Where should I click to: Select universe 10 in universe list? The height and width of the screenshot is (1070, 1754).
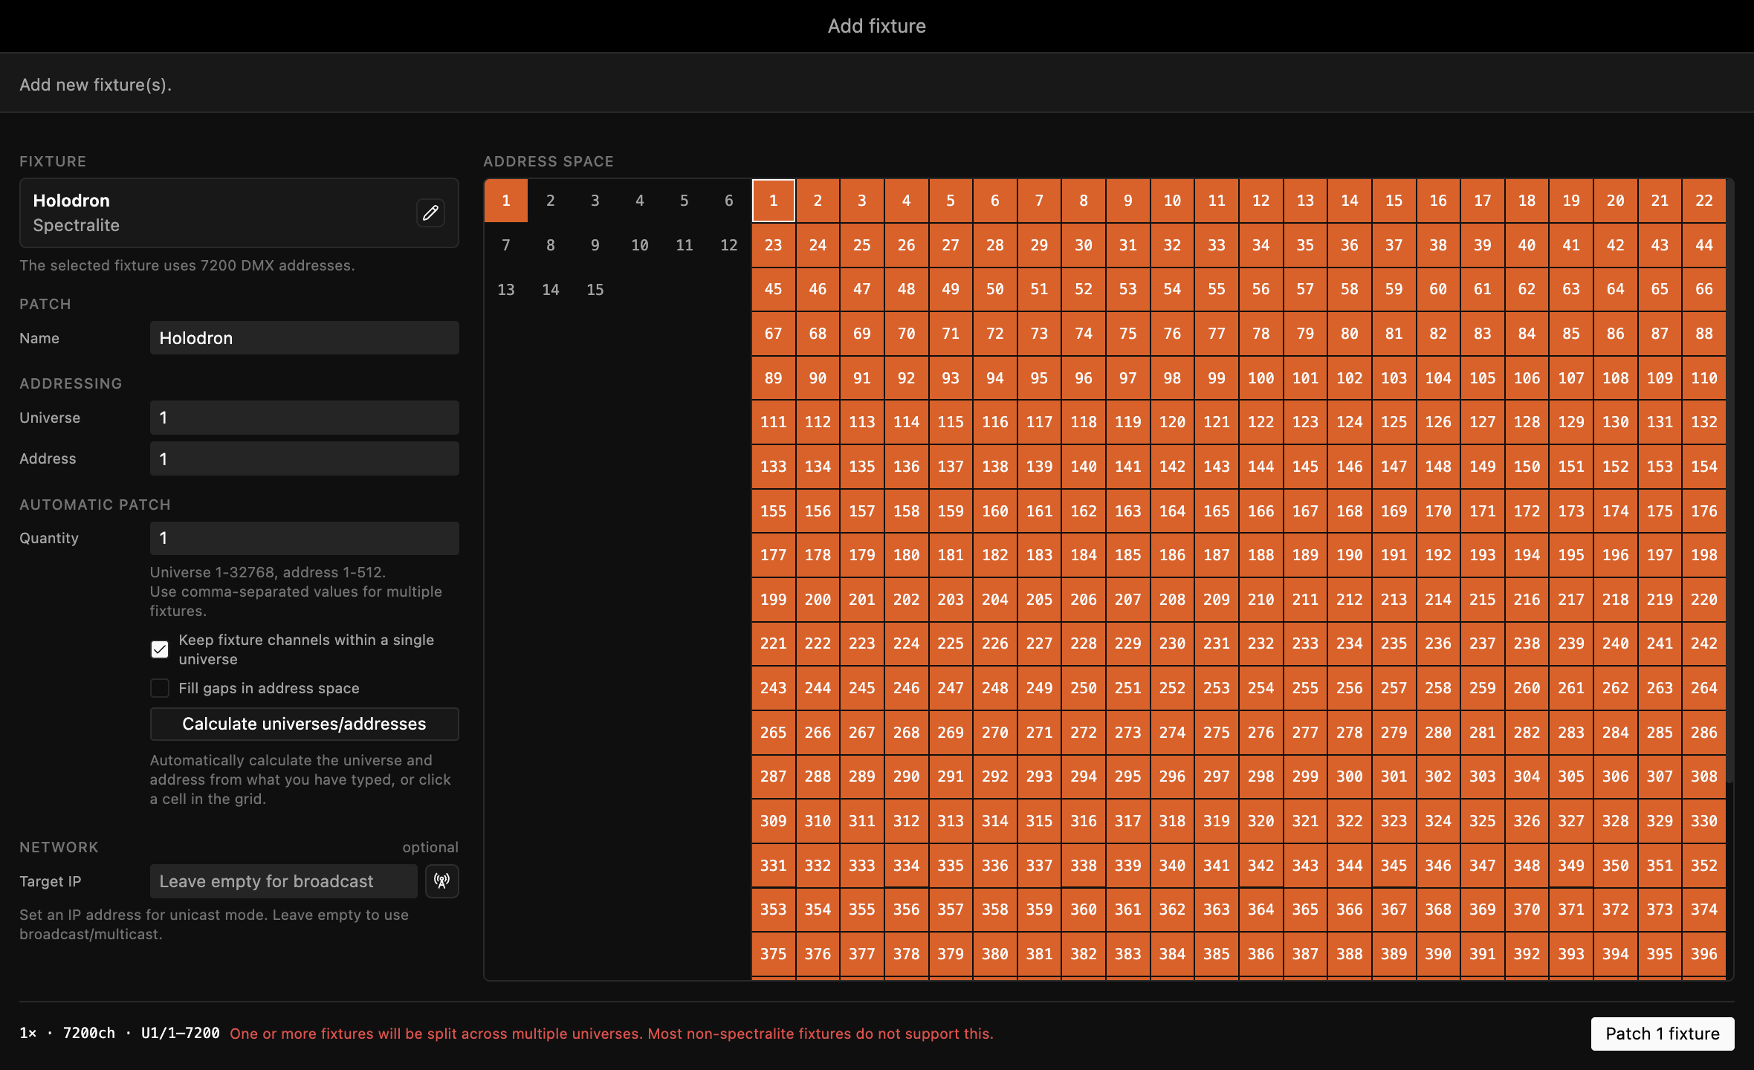[640, 245]
